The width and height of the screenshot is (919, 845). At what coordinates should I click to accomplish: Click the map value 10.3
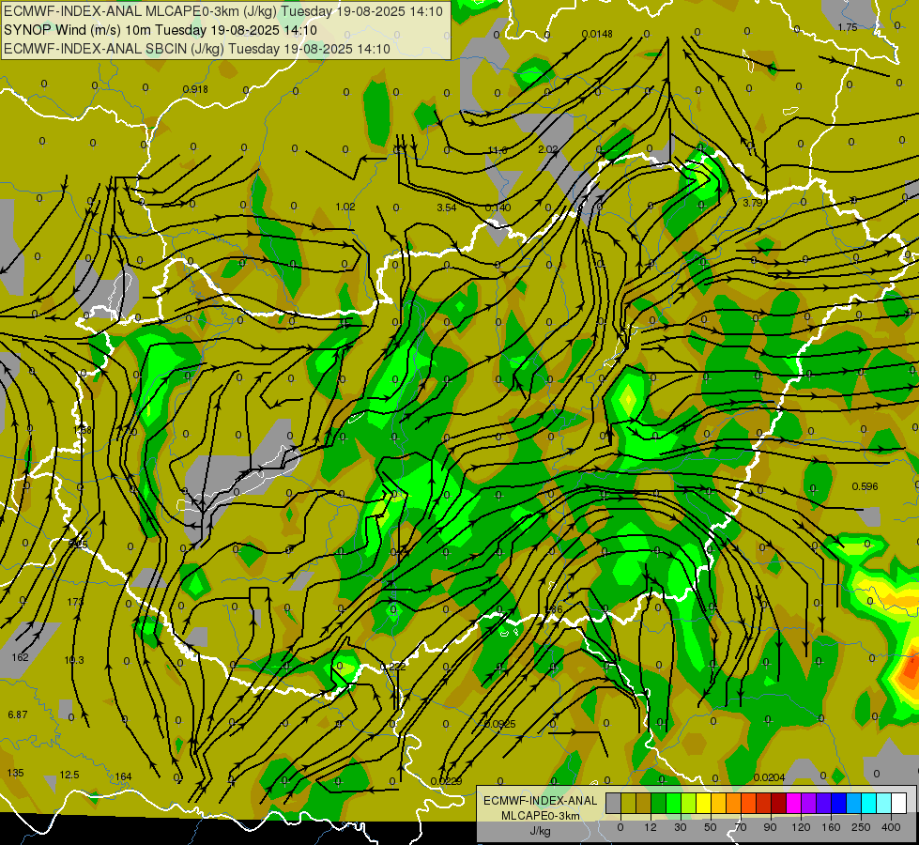pos(74,660)
